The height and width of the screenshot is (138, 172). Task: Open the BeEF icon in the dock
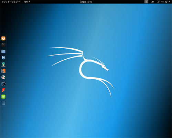(x=3, y=84)
